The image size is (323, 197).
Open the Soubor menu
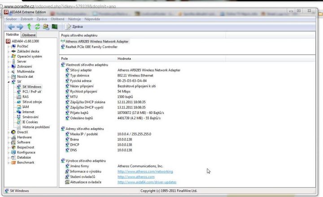[11, 19]
